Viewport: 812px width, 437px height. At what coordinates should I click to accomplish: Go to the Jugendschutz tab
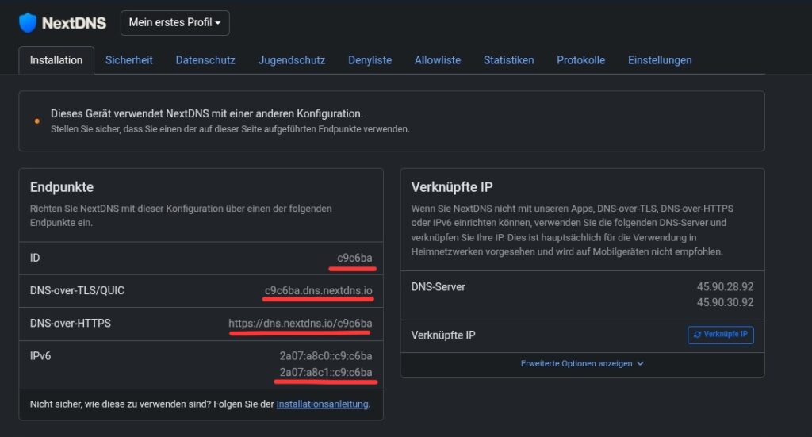(x=292, y=60)
